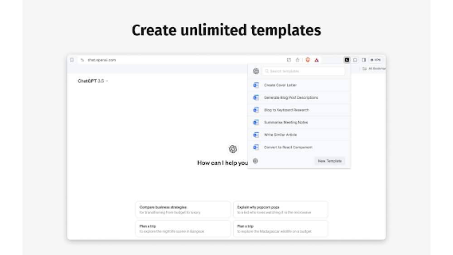Open the settings icon at popup bottom
453x255 pixels.
[255, 161]
